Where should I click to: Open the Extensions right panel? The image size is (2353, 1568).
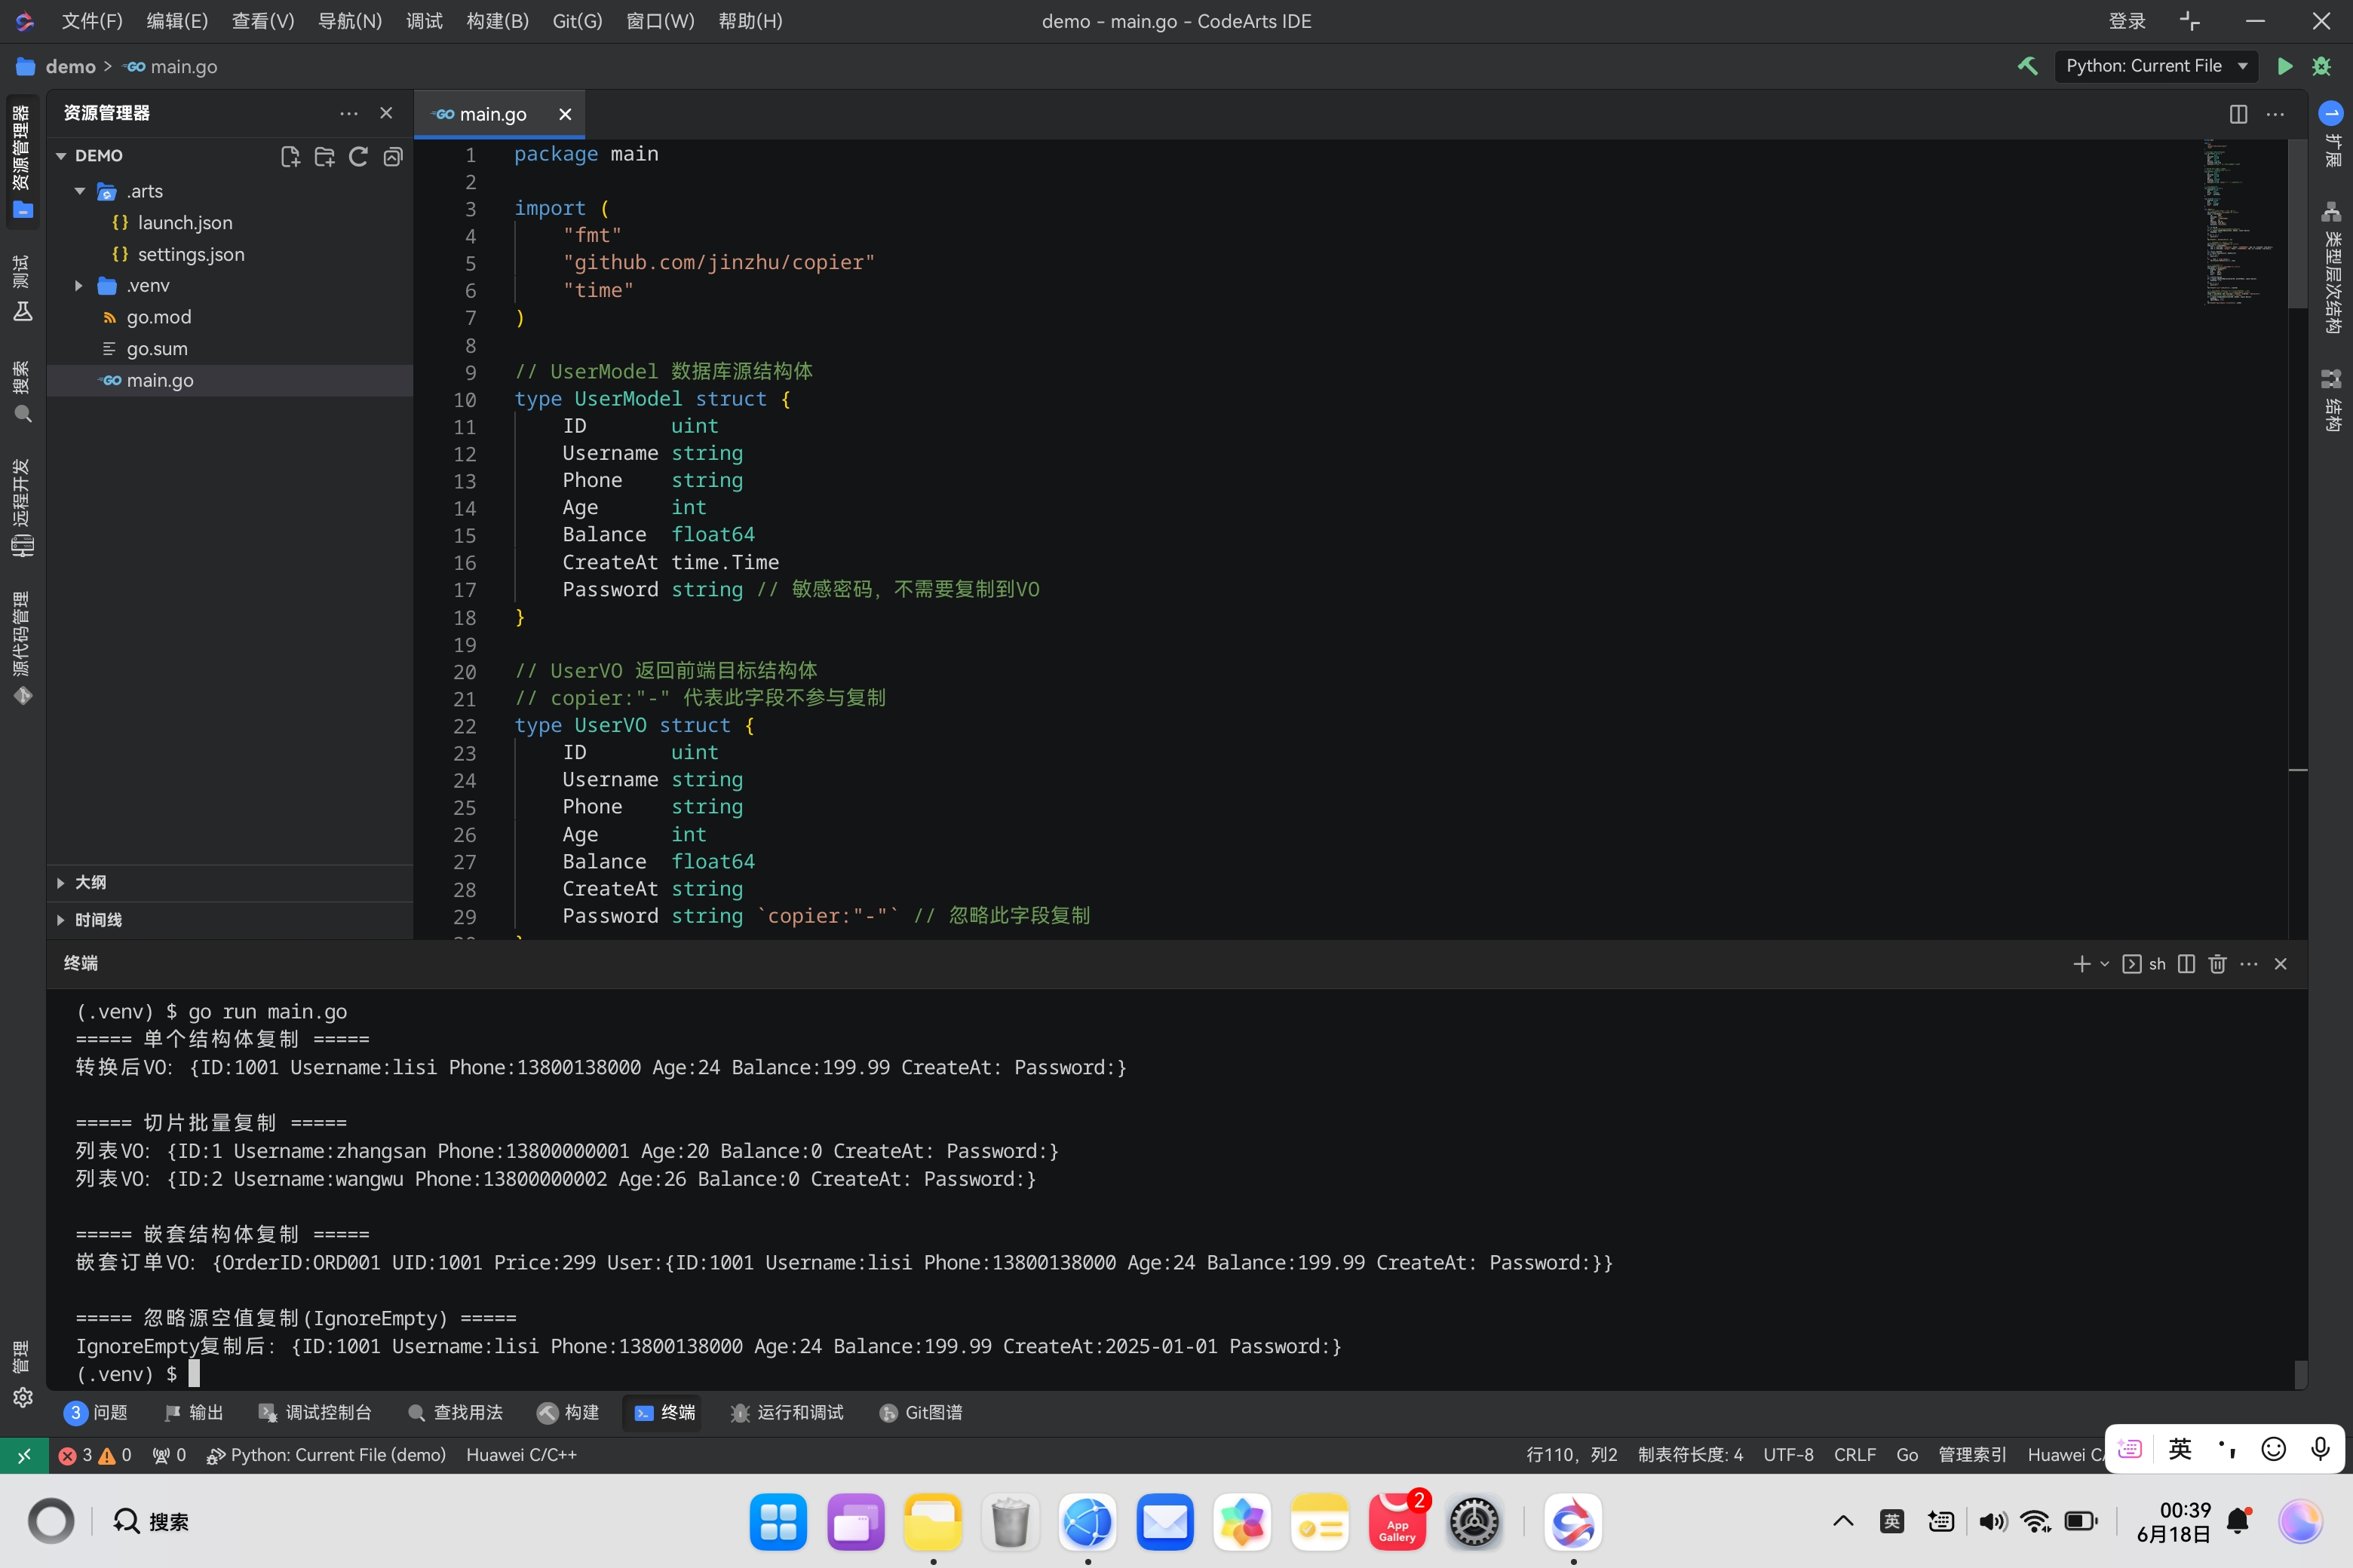coord(2332,134)
